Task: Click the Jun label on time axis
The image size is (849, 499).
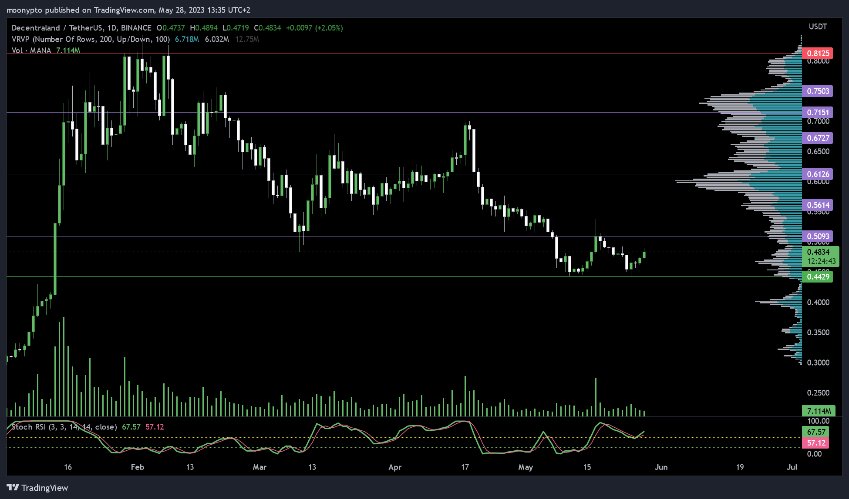Action: (661, 467)
